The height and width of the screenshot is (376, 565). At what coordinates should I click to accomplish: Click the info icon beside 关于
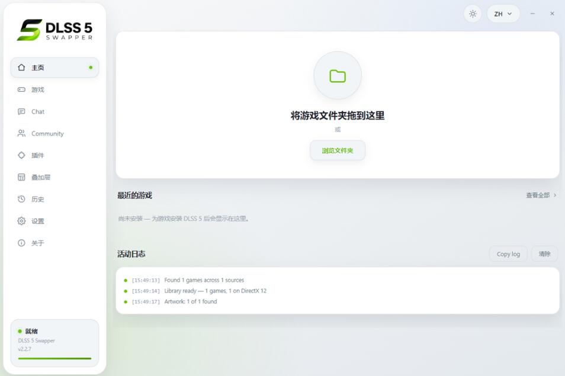click(22, 243)
